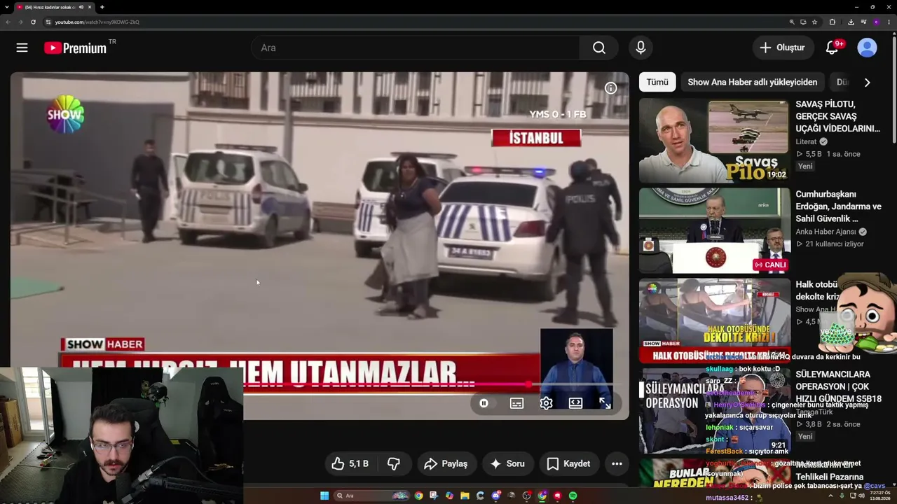Bookmark this page with star icon

click(814, 22)
